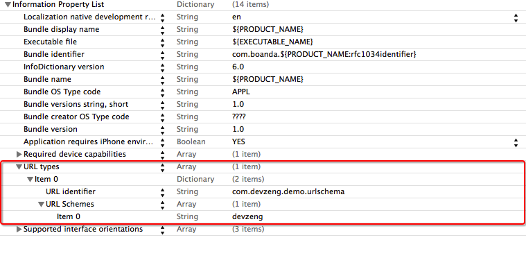Open key stepper for Localization native development row
Image resolution: width=526 pixels, height=267 pixels.
click(x=162, y=17)
